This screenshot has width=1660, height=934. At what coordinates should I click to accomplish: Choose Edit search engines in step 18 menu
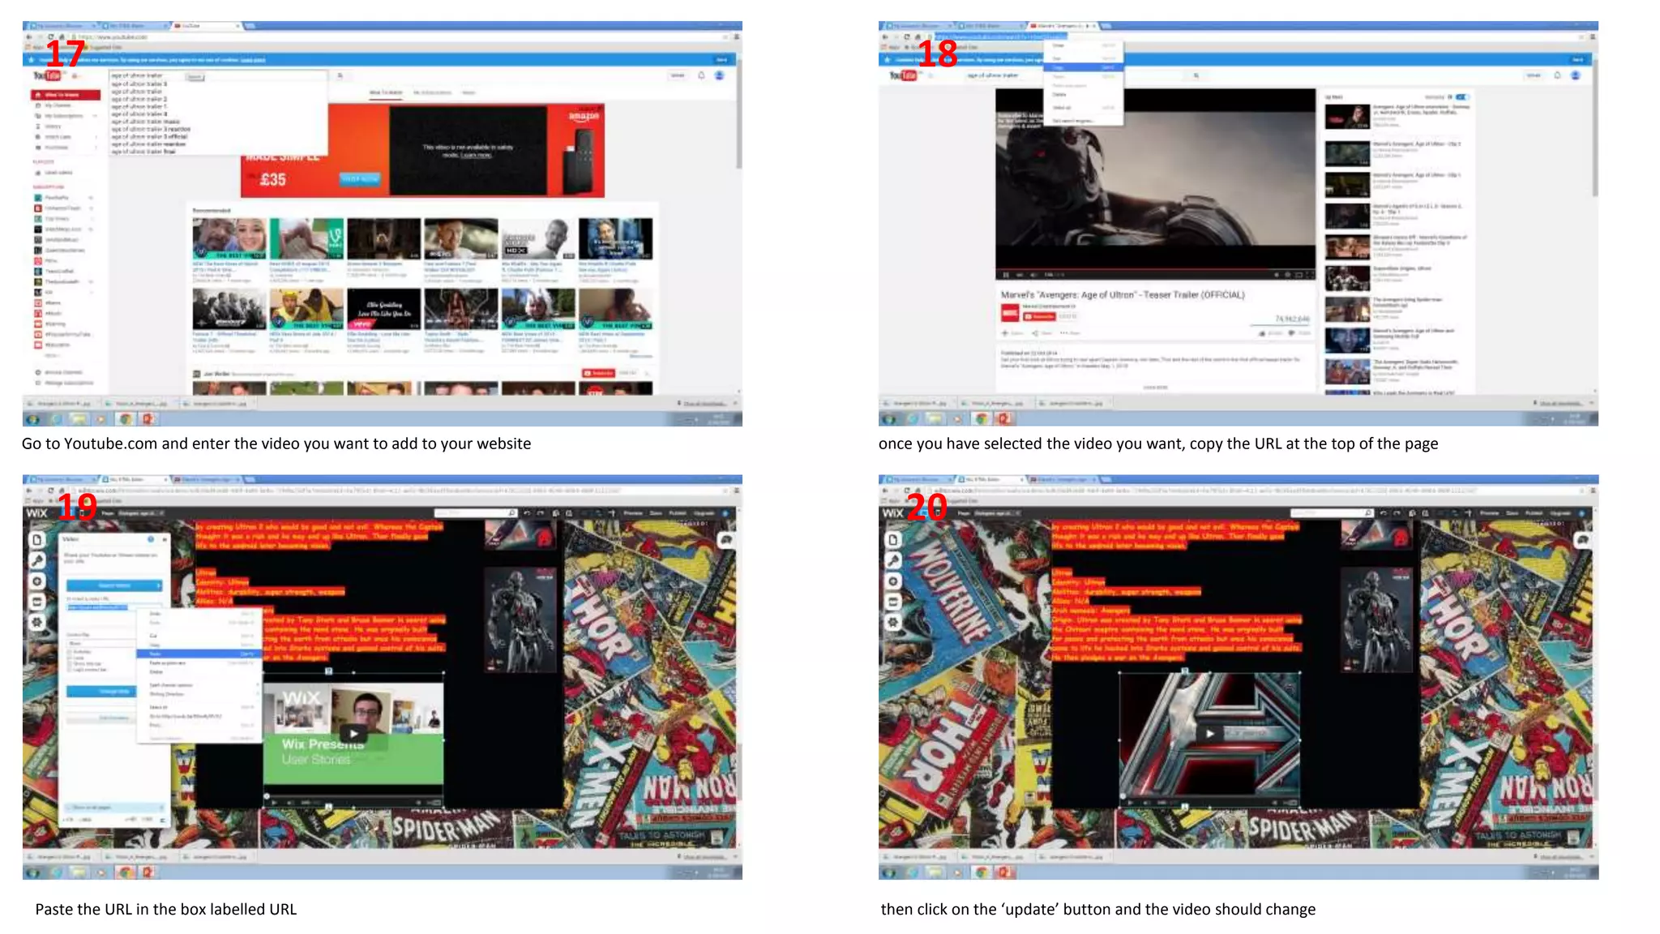[1084, 121]
